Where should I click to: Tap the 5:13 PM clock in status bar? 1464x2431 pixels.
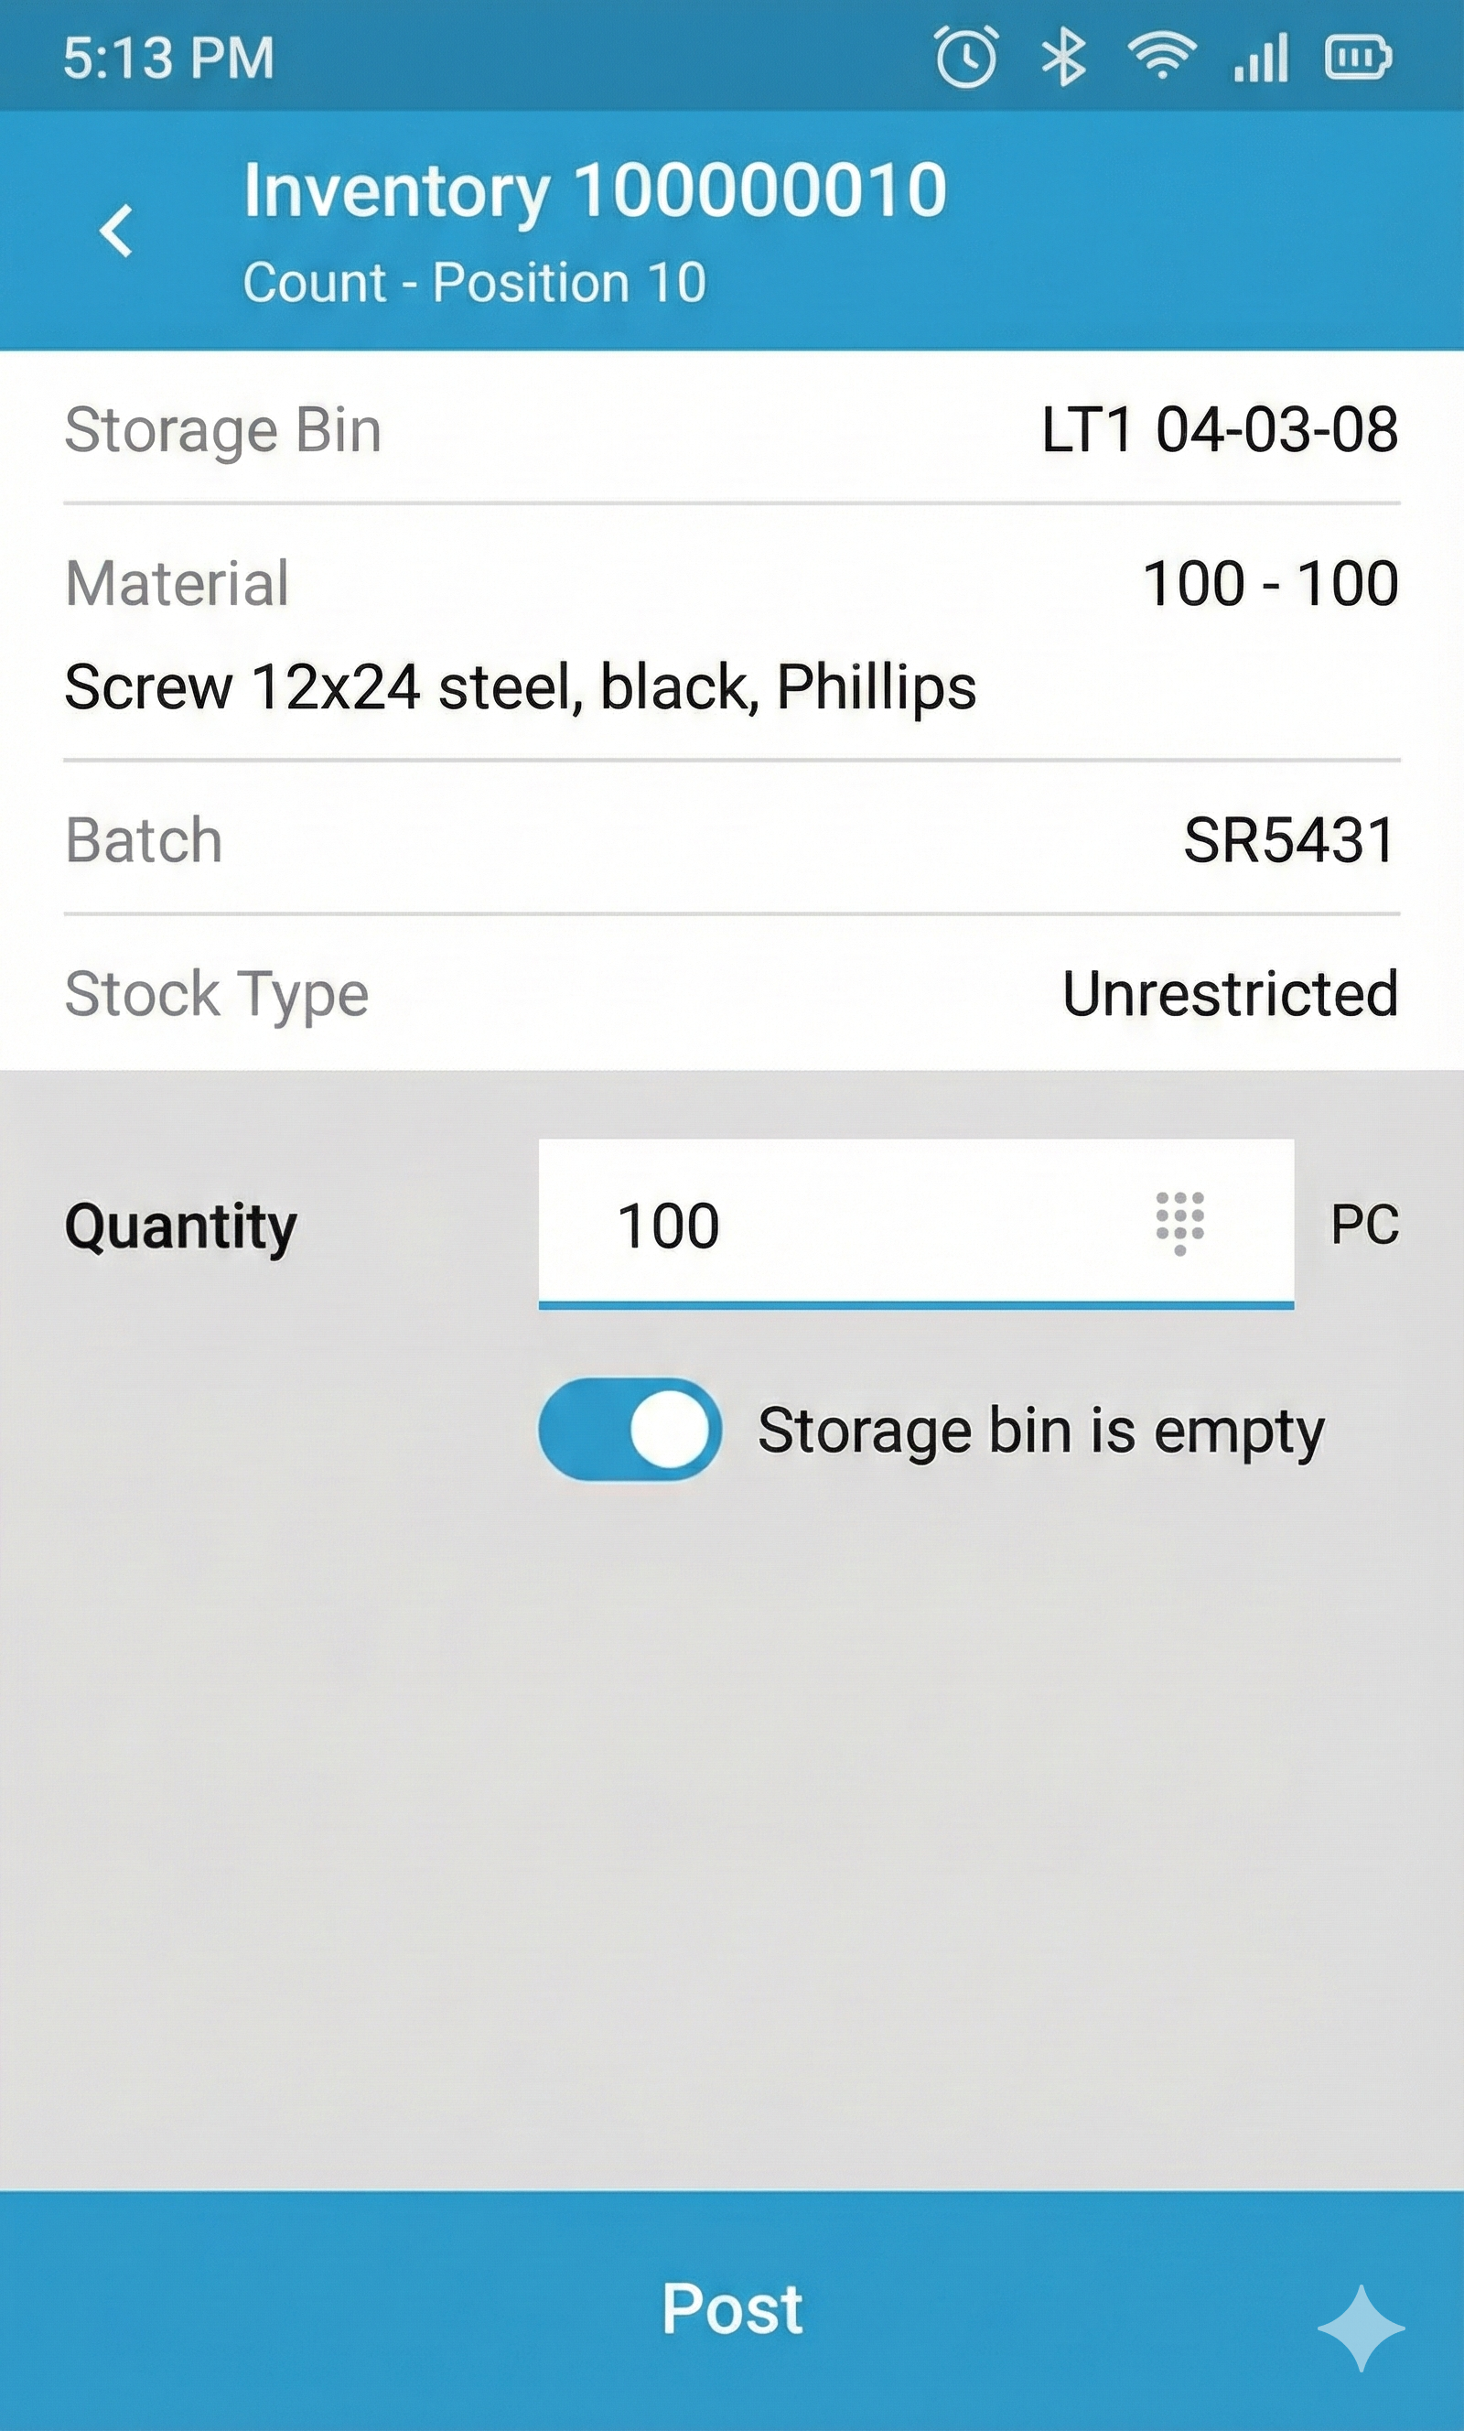(x=168, y=58)
